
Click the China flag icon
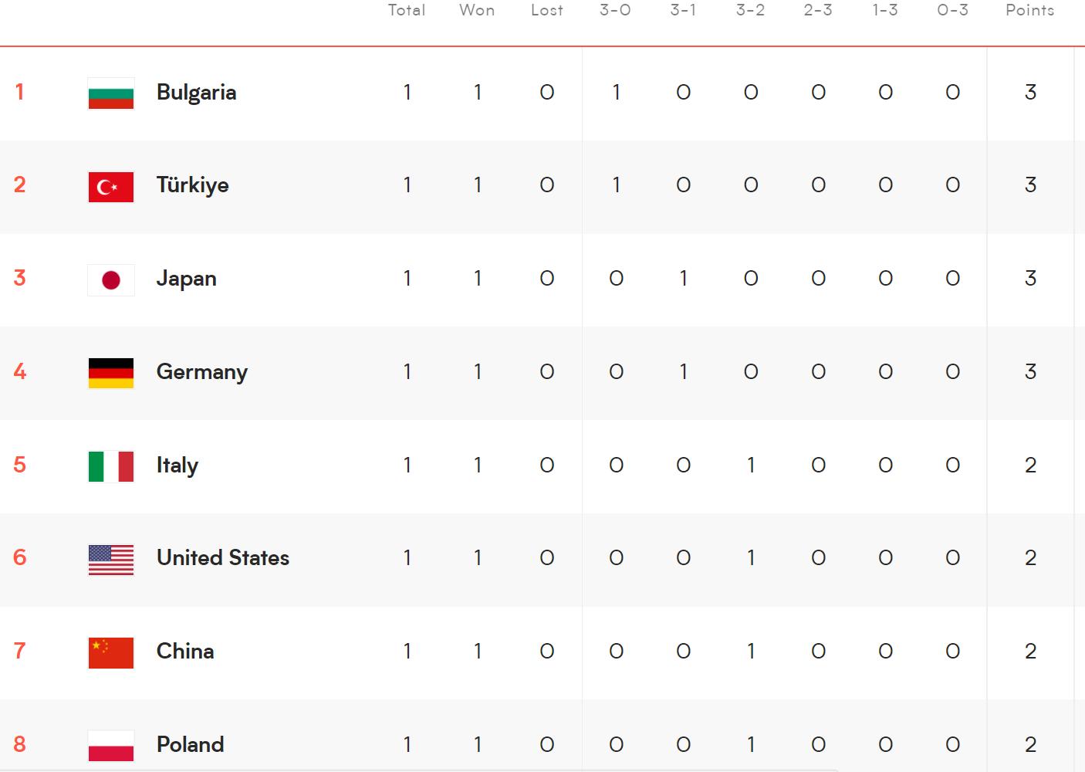click(111, 652)
